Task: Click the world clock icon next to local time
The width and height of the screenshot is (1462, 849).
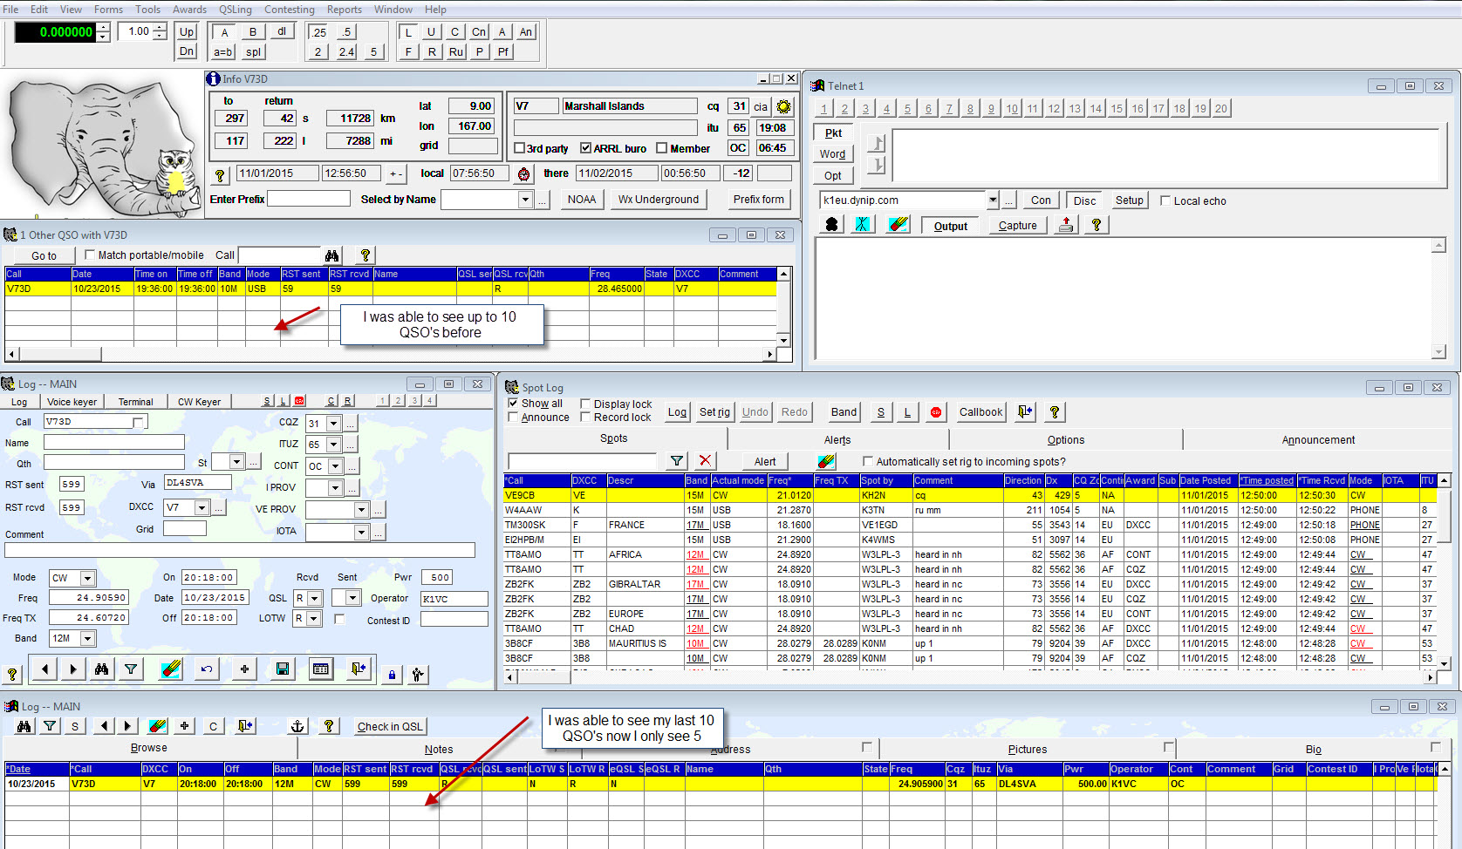Action: point(523,173)
